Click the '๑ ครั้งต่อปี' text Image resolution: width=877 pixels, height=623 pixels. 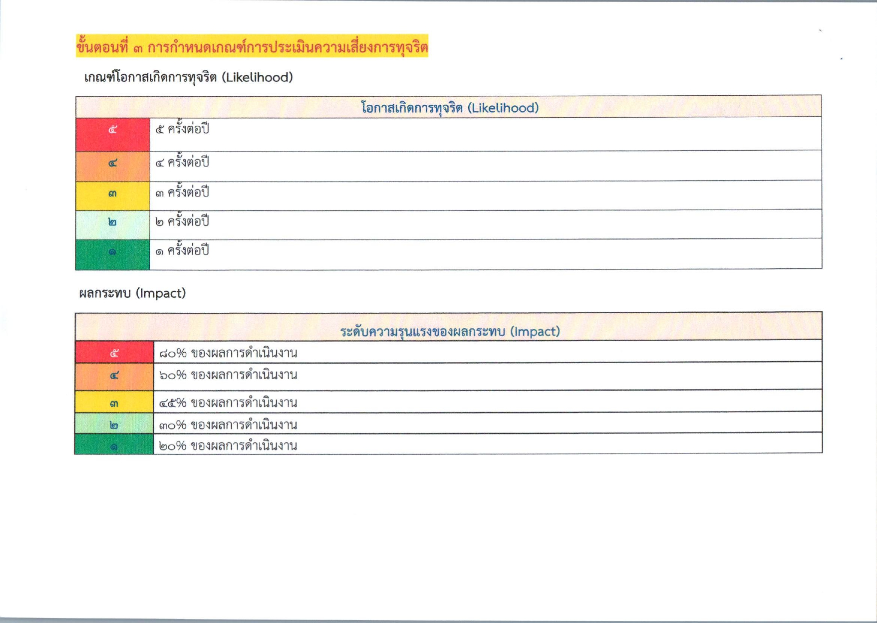click(x=182, y=250)
